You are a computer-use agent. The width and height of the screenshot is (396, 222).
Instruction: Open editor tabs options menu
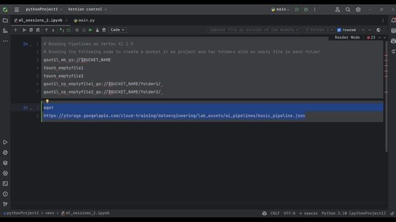click(383, 20)
